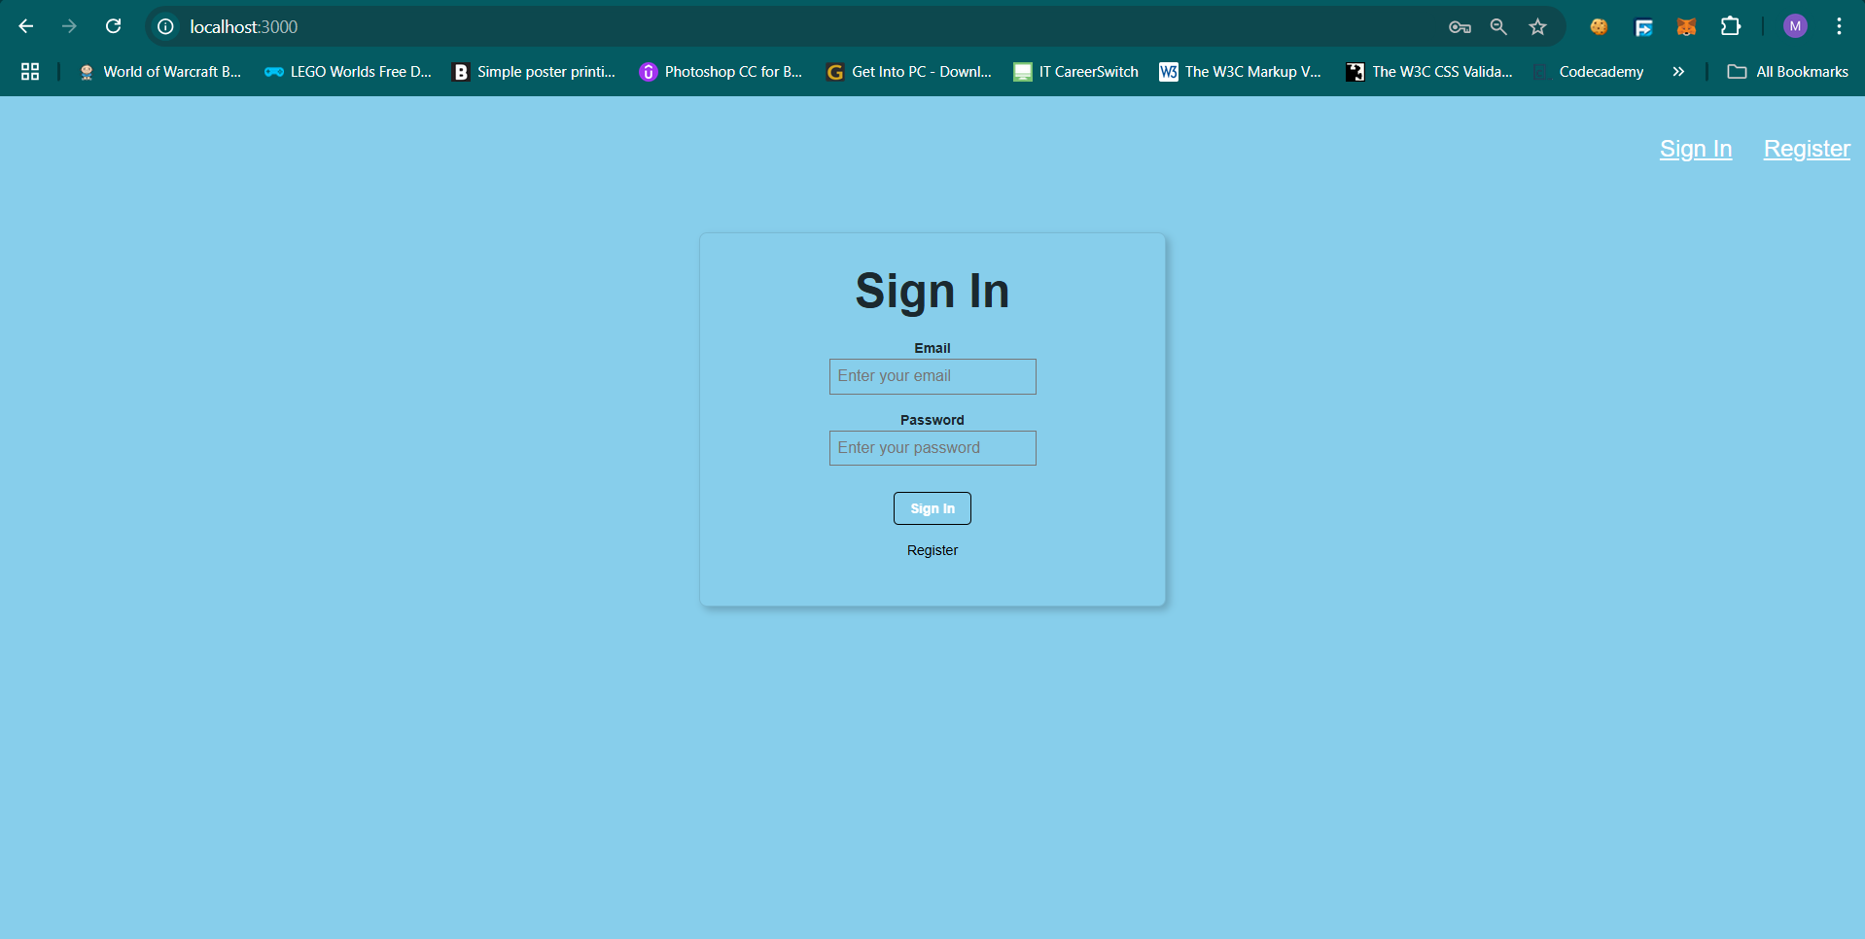Click the blue share-style extension icon
This screenshot has height=939, width=1865.
pyautogui.click(x=1642, y=26)
